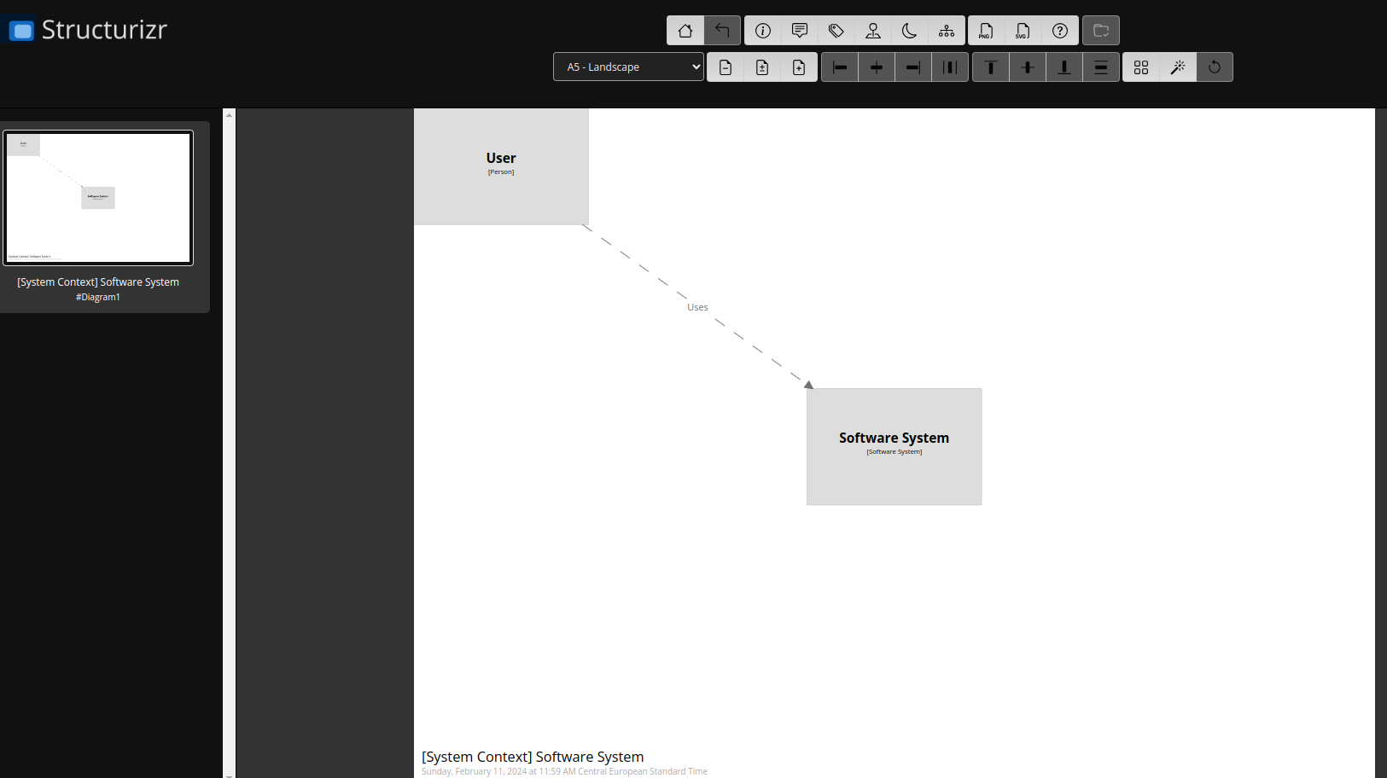1387x778 pixels.
Task: Open the help dialog
Action: [1060, 30]
